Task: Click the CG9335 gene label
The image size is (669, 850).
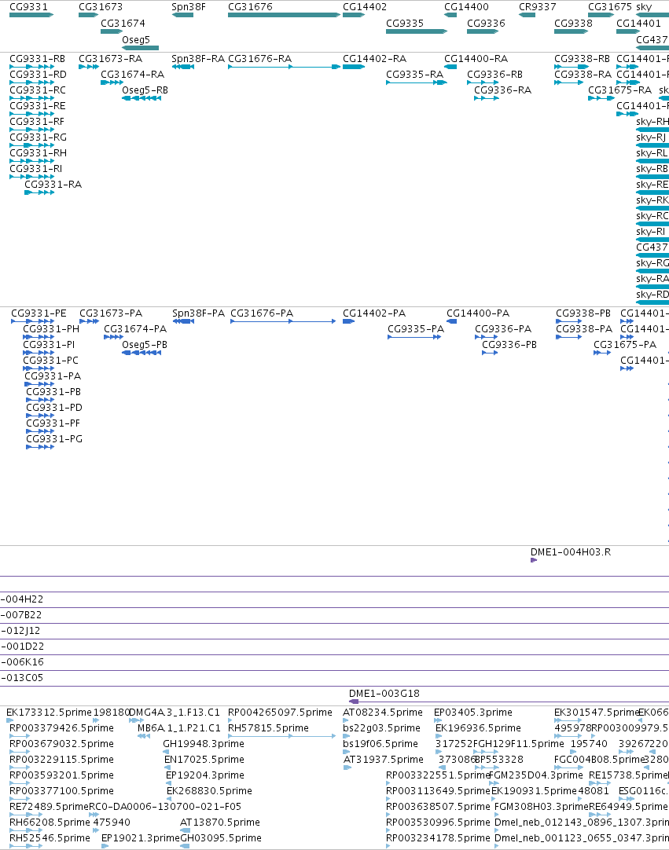Action: point(405,24)
